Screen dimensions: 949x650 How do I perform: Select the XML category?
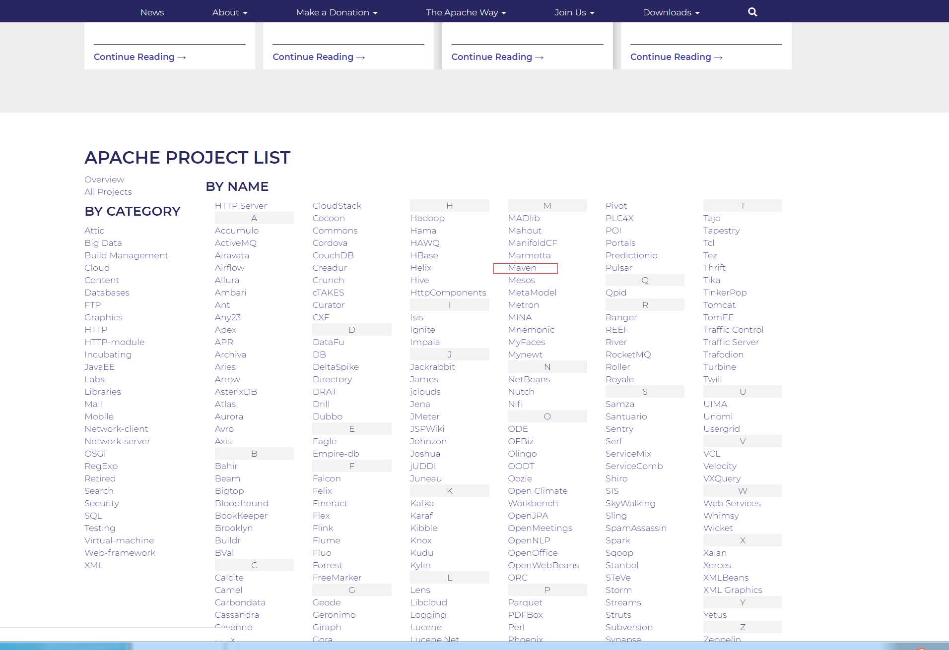(94, 565)
